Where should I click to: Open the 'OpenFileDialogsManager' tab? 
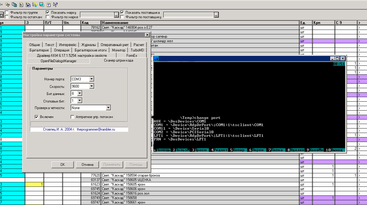[58, 61]
